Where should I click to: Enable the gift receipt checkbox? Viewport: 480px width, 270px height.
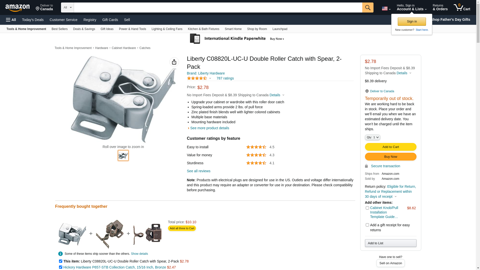(x=367, y=225)
